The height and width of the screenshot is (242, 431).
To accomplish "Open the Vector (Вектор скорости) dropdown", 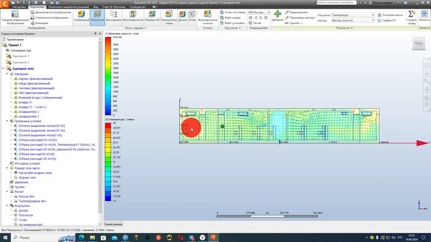I will tap(353, 20).
